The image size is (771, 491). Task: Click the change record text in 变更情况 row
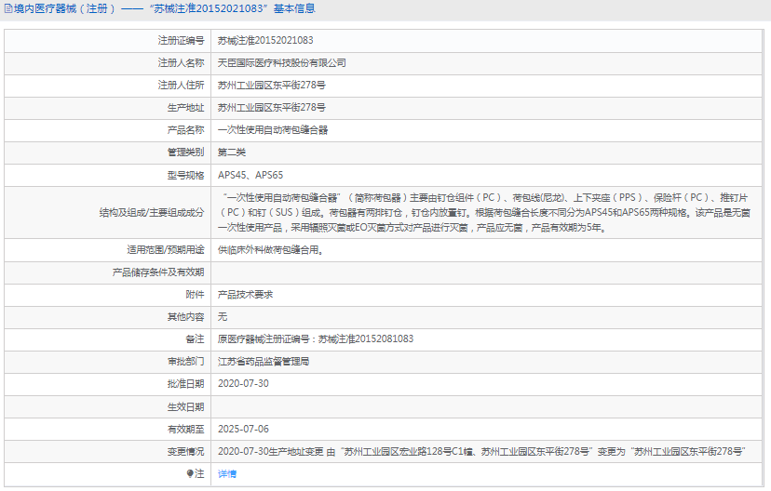(482, 451)
